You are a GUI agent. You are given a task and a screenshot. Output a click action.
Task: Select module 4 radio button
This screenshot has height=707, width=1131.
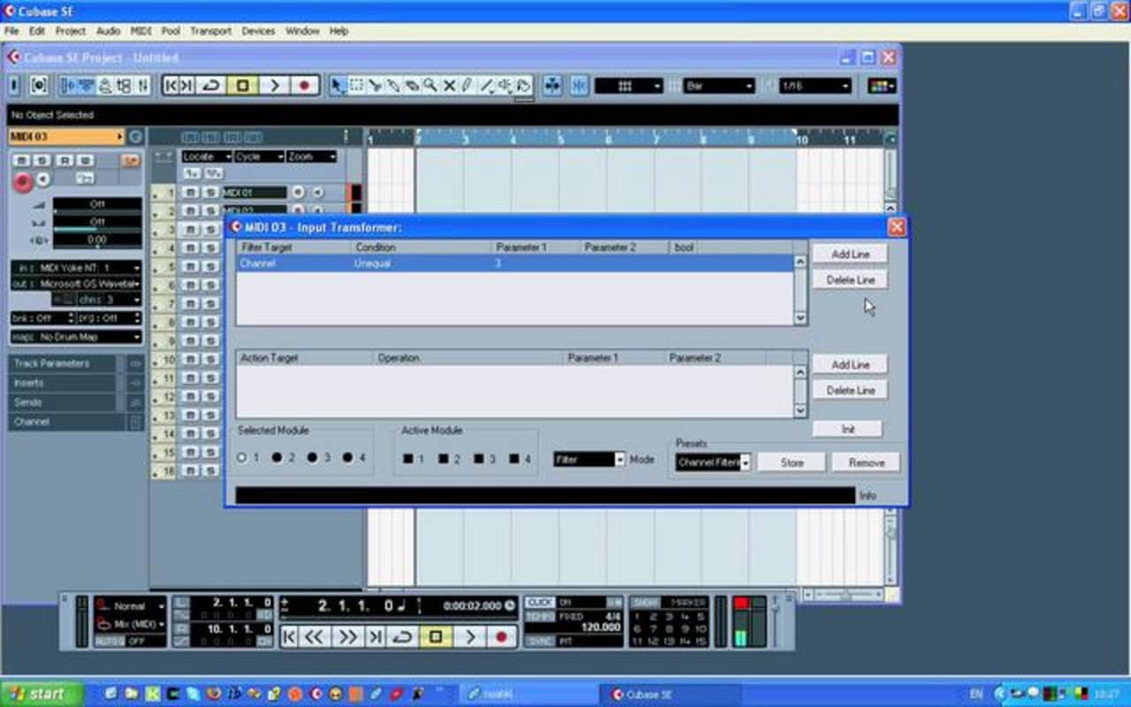[347, 458]
